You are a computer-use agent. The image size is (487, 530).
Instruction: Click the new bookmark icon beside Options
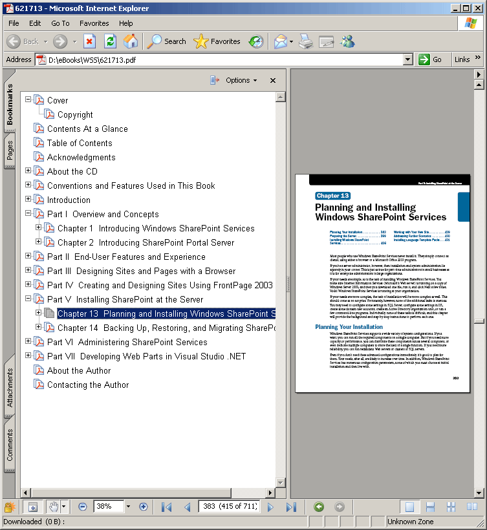(x=215, y=80)
